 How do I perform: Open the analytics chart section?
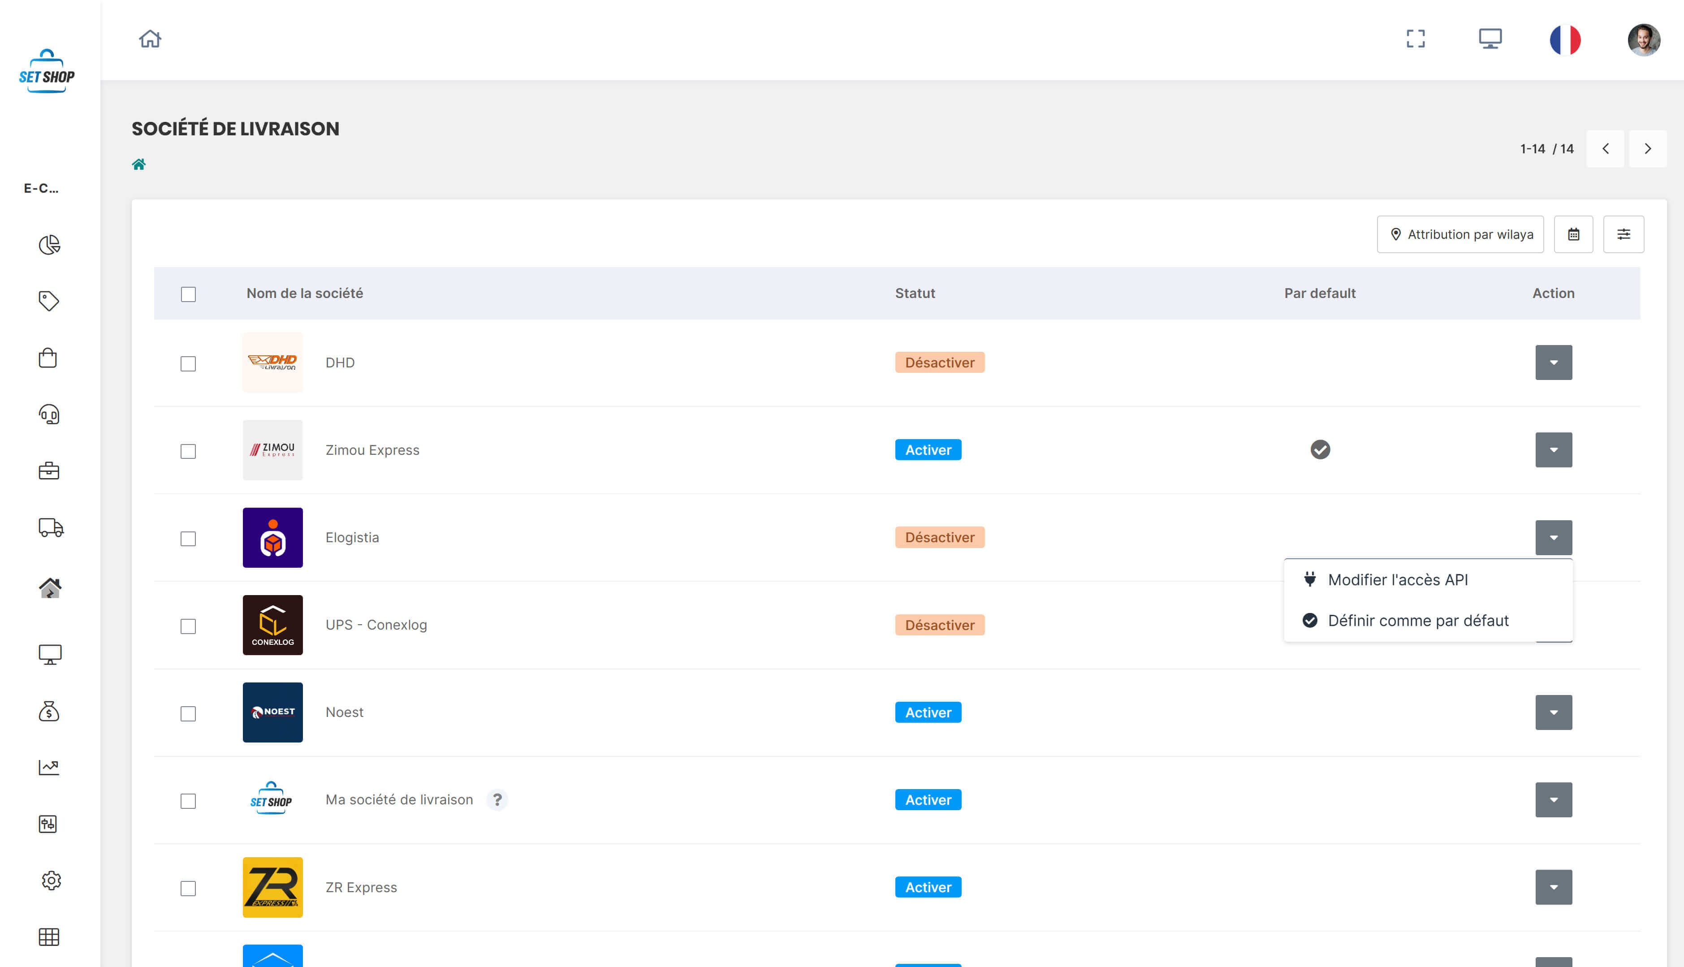coord(49,767)
